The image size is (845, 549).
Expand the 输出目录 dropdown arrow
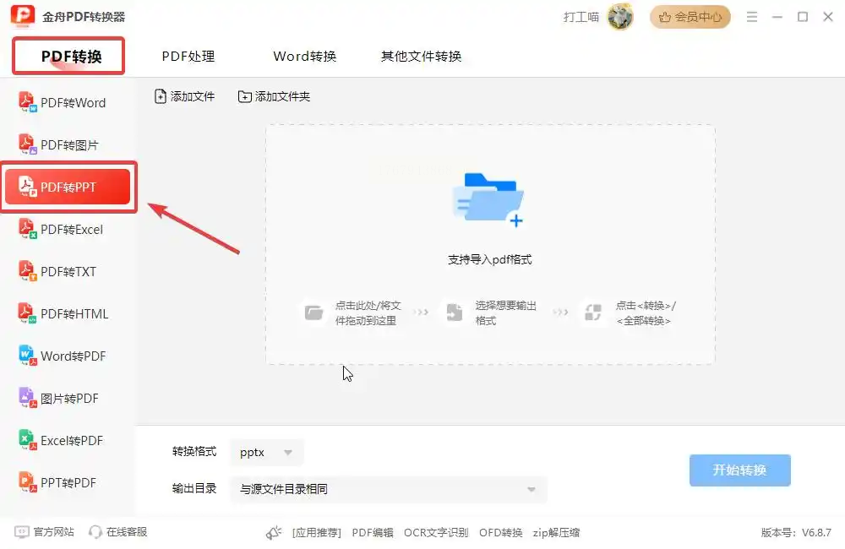tap(532, 489)
